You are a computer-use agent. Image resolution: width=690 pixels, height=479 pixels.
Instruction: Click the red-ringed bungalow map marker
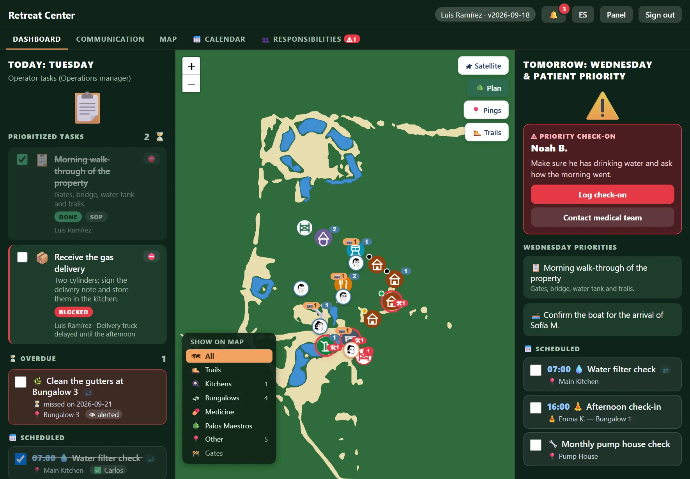click(392, 301)
